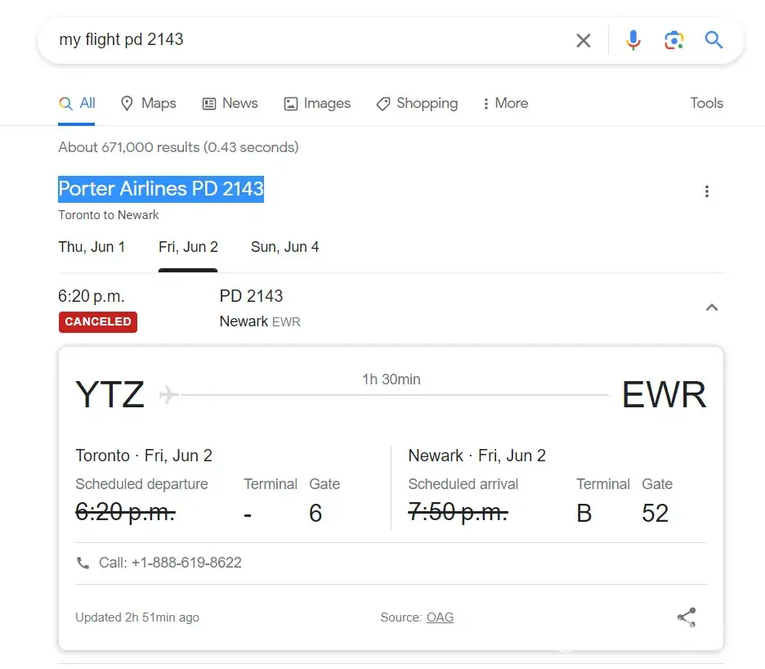
Task: Click in the search text field
Action: (311, 40)
